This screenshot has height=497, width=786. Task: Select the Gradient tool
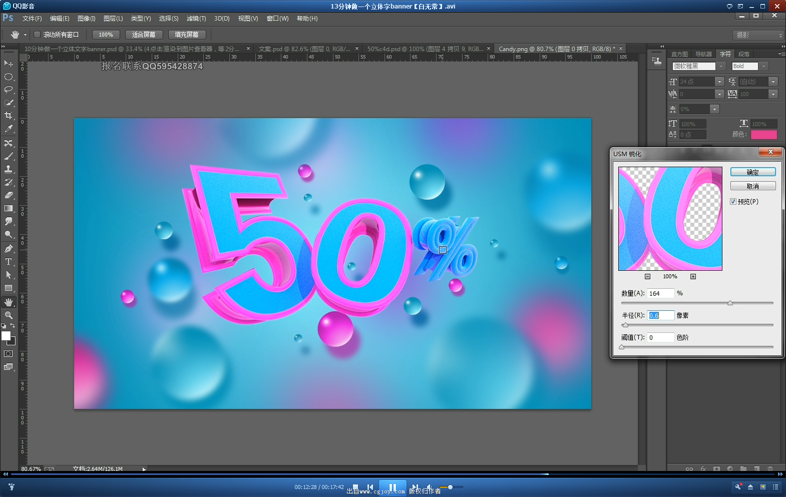(x=9, y=208)
